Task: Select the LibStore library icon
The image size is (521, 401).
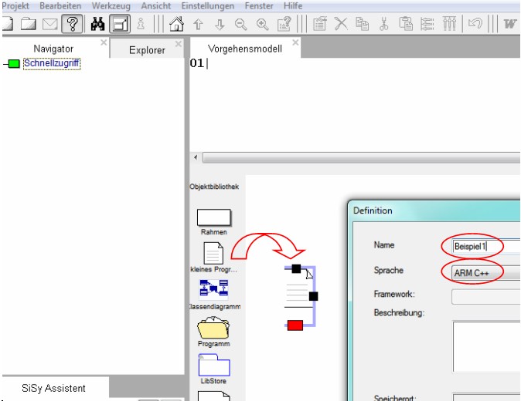Action: pos(214,364)
